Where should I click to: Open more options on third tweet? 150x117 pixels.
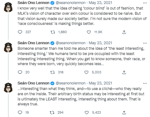[145, 83]
